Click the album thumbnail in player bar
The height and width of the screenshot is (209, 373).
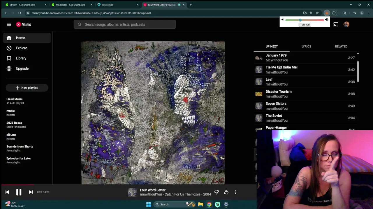[x=132, y=192]
